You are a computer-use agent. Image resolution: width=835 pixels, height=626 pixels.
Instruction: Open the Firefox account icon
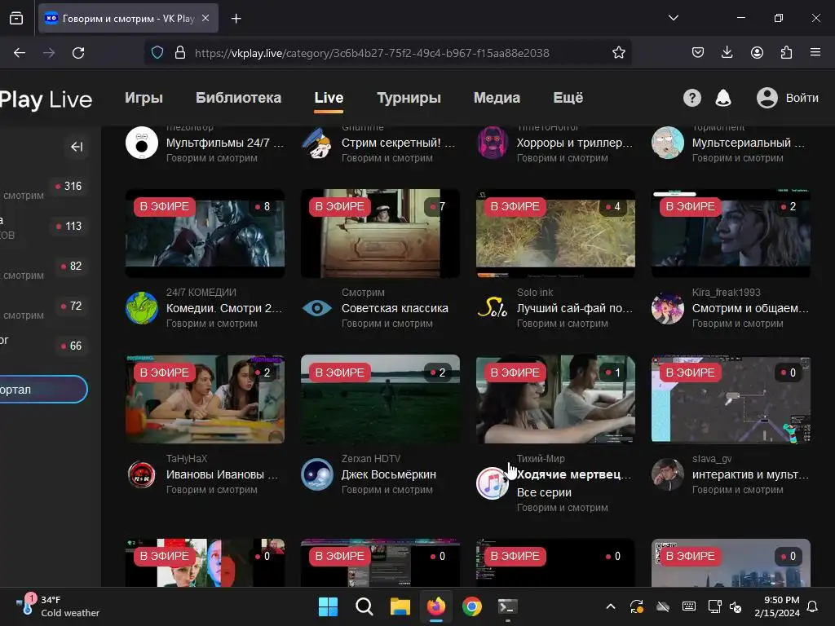pyautogui.click(x=757, y=52)
